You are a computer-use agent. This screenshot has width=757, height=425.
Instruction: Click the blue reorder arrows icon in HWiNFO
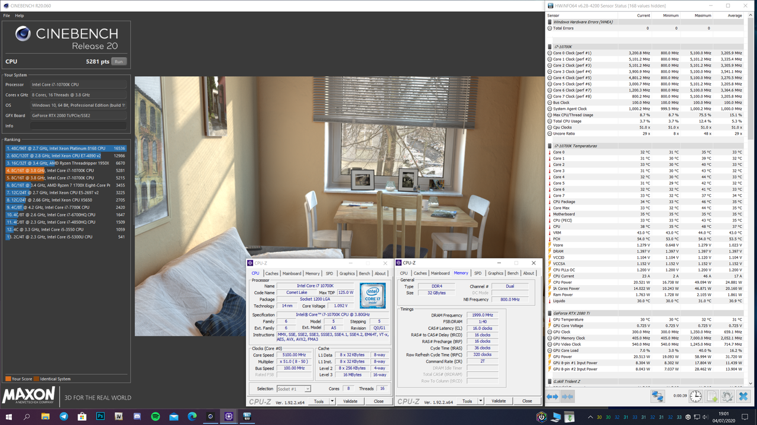click(552, 396)
